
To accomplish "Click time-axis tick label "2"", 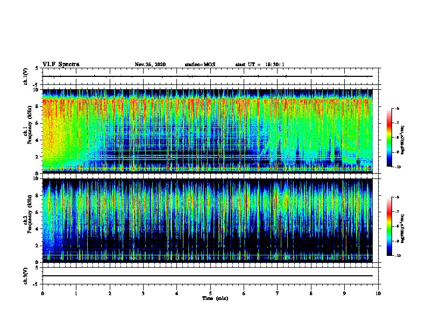I will [110, 293].
